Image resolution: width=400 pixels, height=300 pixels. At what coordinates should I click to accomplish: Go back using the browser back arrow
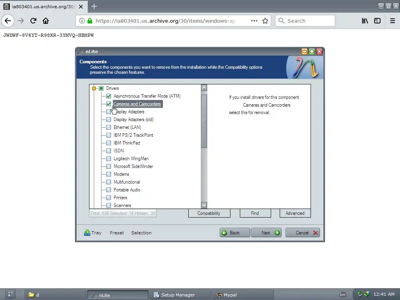(8, 21)
